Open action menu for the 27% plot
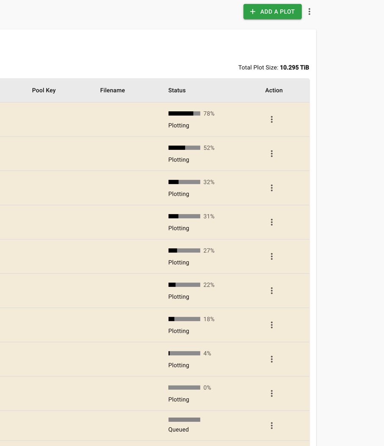The height and width of the screenshot is (446, 384). [x=272, y=256]
